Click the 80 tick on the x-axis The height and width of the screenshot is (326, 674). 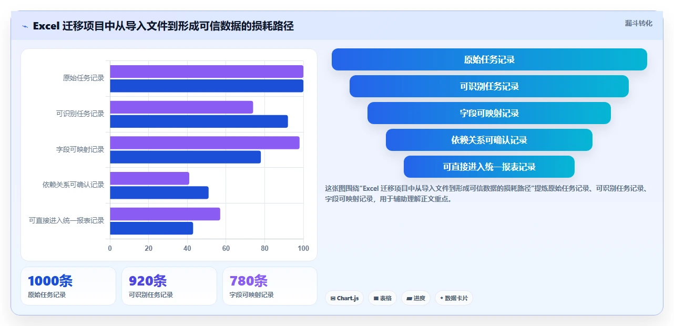264,248
